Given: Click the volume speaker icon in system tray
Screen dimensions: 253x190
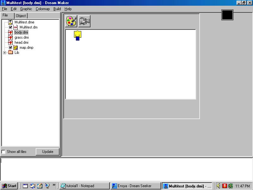Looking at the screenshot, I should [219, 186].
